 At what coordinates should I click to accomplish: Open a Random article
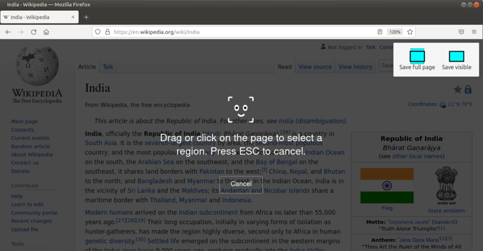(x=31, y=146)
